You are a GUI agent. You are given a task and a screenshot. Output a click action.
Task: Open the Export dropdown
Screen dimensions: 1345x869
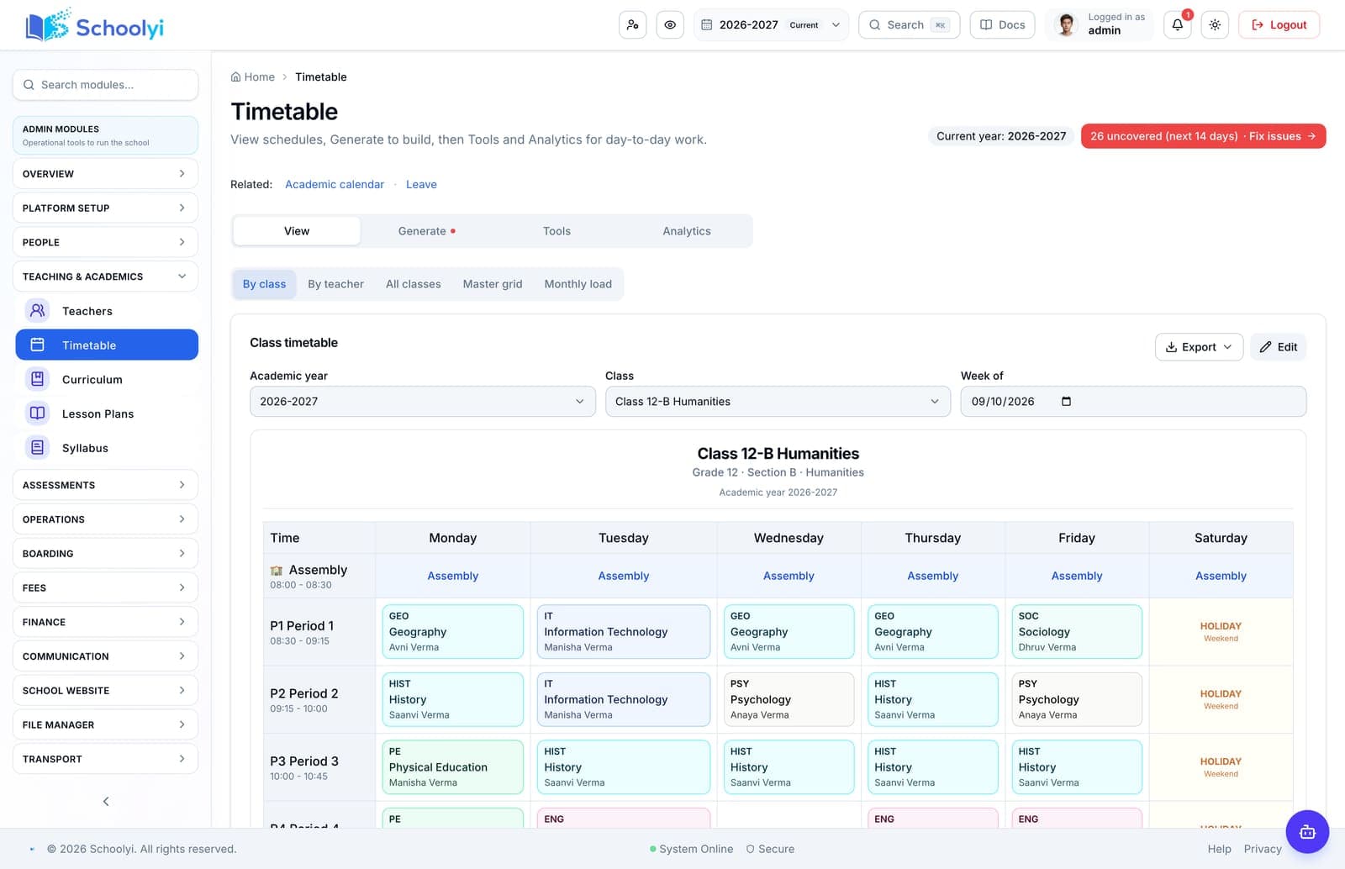pyautogui.click(x=1199, y=347)
